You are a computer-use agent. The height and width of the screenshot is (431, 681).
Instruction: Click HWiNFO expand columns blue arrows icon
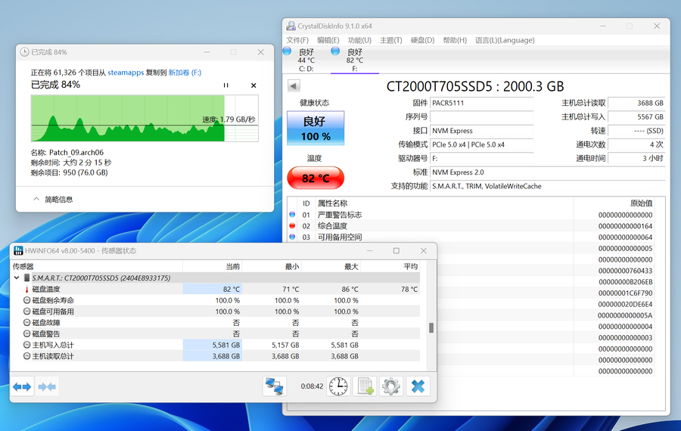point(22,386)
